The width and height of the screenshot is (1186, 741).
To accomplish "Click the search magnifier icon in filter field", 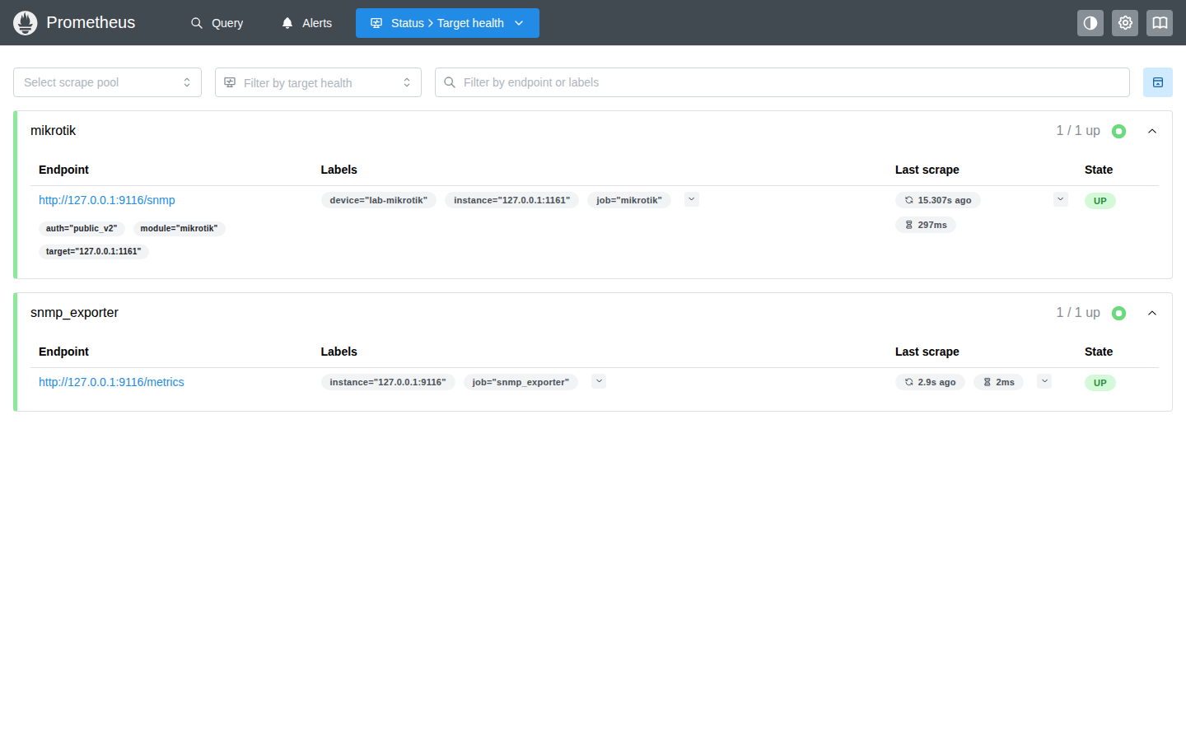I will (x=450, y=82).
